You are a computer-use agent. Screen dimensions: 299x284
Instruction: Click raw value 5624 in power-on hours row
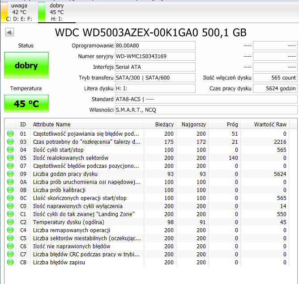coord(280,174)
